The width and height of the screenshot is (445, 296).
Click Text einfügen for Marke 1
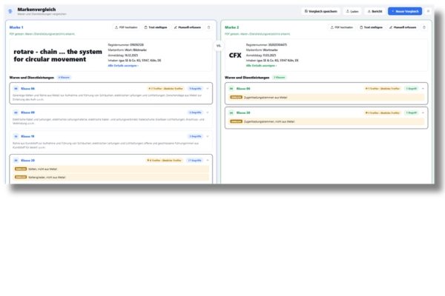click(x=156, y=27)
